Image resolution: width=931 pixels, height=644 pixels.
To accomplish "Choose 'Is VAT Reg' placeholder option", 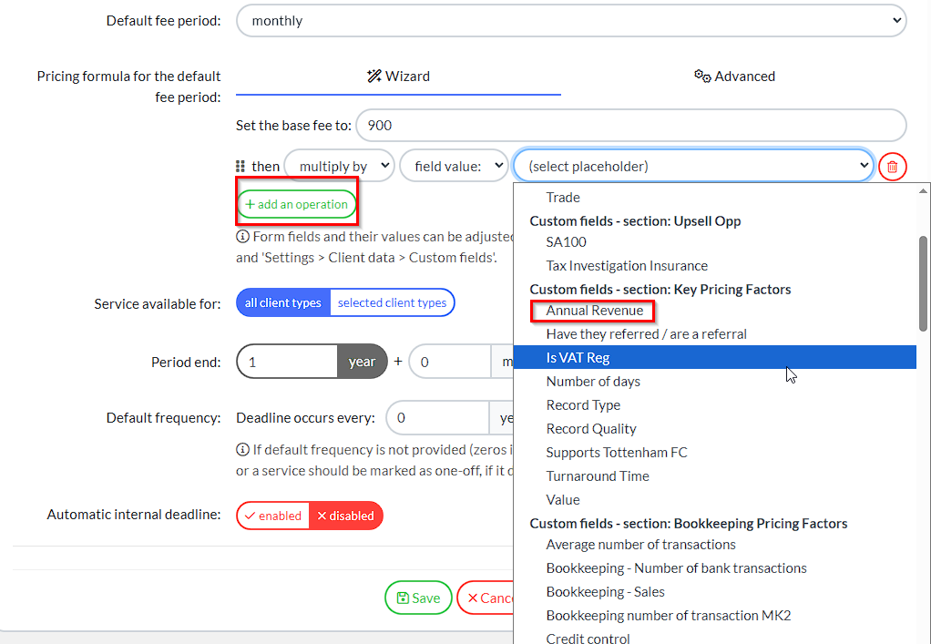I will click(x=578, y=358).
